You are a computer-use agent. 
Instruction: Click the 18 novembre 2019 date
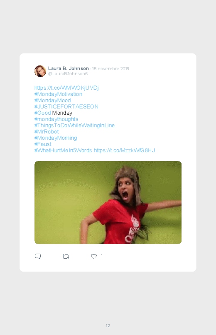tap(110, 68)
